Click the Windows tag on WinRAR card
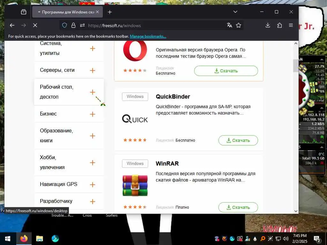327x245 pixels. tap(135, 164)
